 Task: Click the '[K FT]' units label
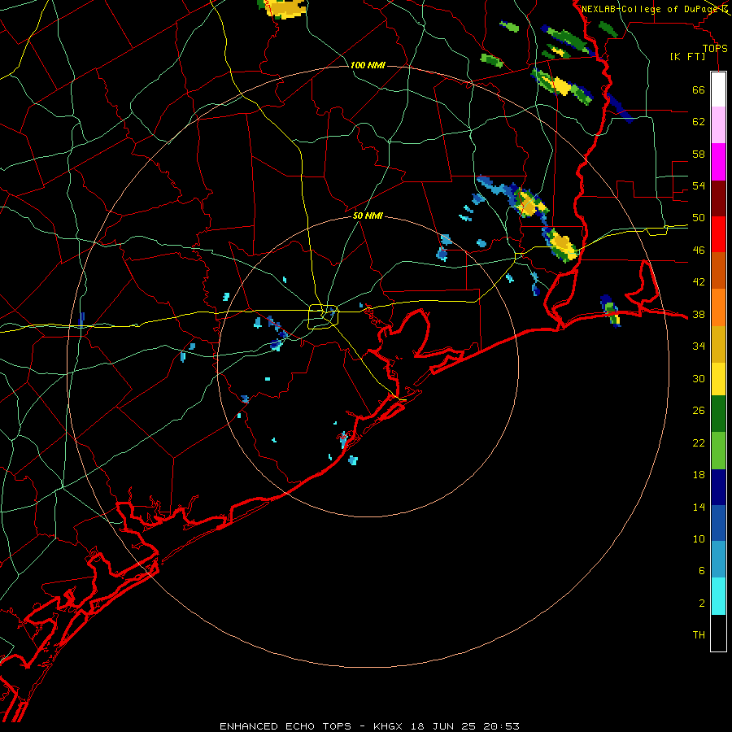(x=688, y=57)
